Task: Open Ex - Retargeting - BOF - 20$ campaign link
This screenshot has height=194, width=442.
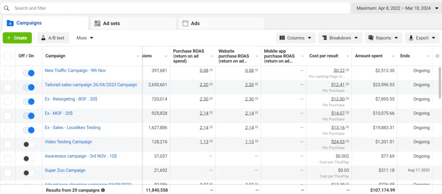Action: click(71, 99)
